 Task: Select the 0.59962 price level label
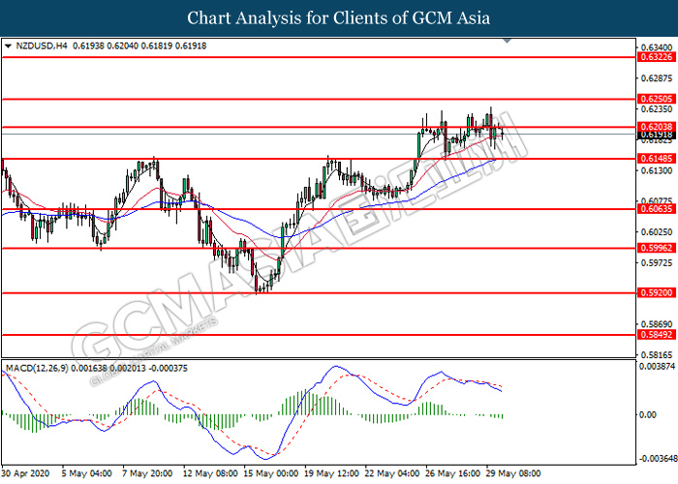coord(656,248)
